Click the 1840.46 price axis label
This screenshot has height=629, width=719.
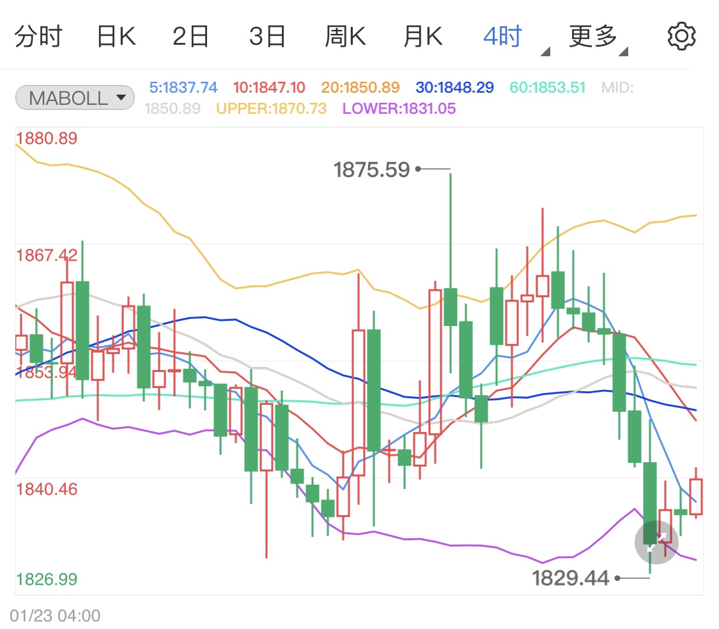click(47, 489)
